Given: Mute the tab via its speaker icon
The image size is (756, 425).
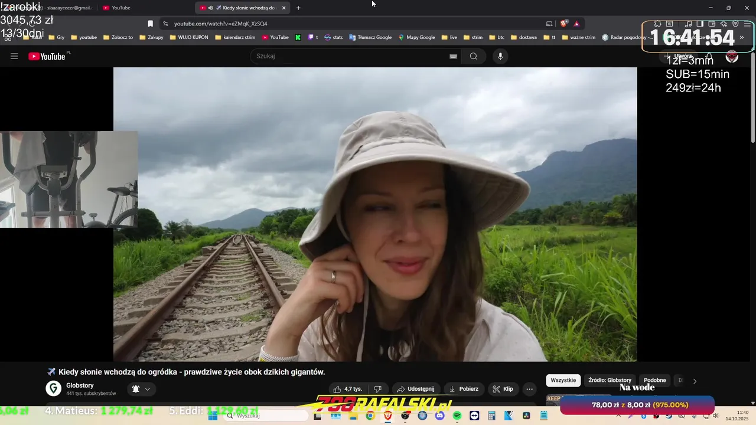Looking at the screenshot, I should (x=211, y=8).
